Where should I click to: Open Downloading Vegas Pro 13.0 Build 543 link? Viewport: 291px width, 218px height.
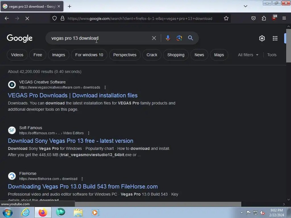(83, 186)
